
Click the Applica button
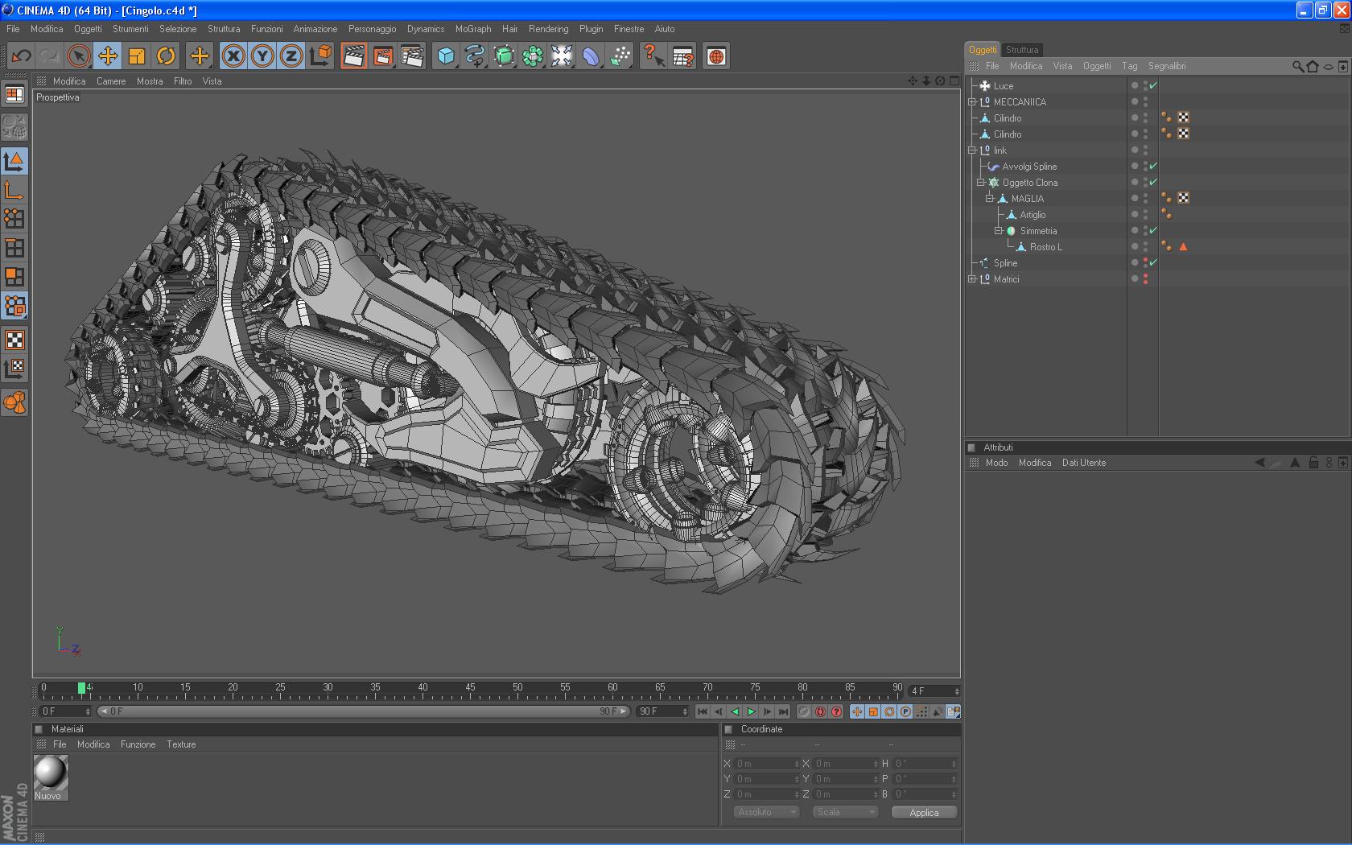click(x=924, y=812)
